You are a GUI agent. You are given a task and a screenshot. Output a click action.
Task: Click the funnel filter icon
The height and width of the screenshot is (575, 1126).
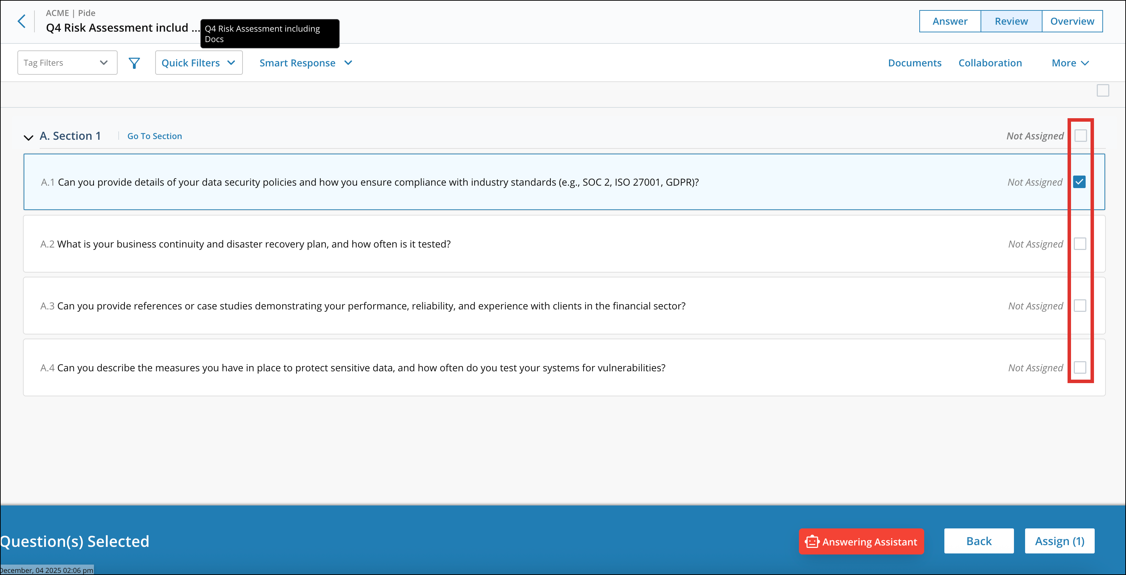[x=134, y=63]
